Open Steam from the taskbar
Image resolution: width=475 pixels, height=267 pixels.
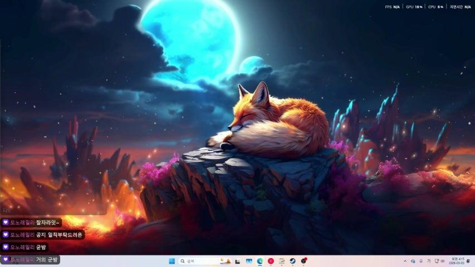(293, 261)
